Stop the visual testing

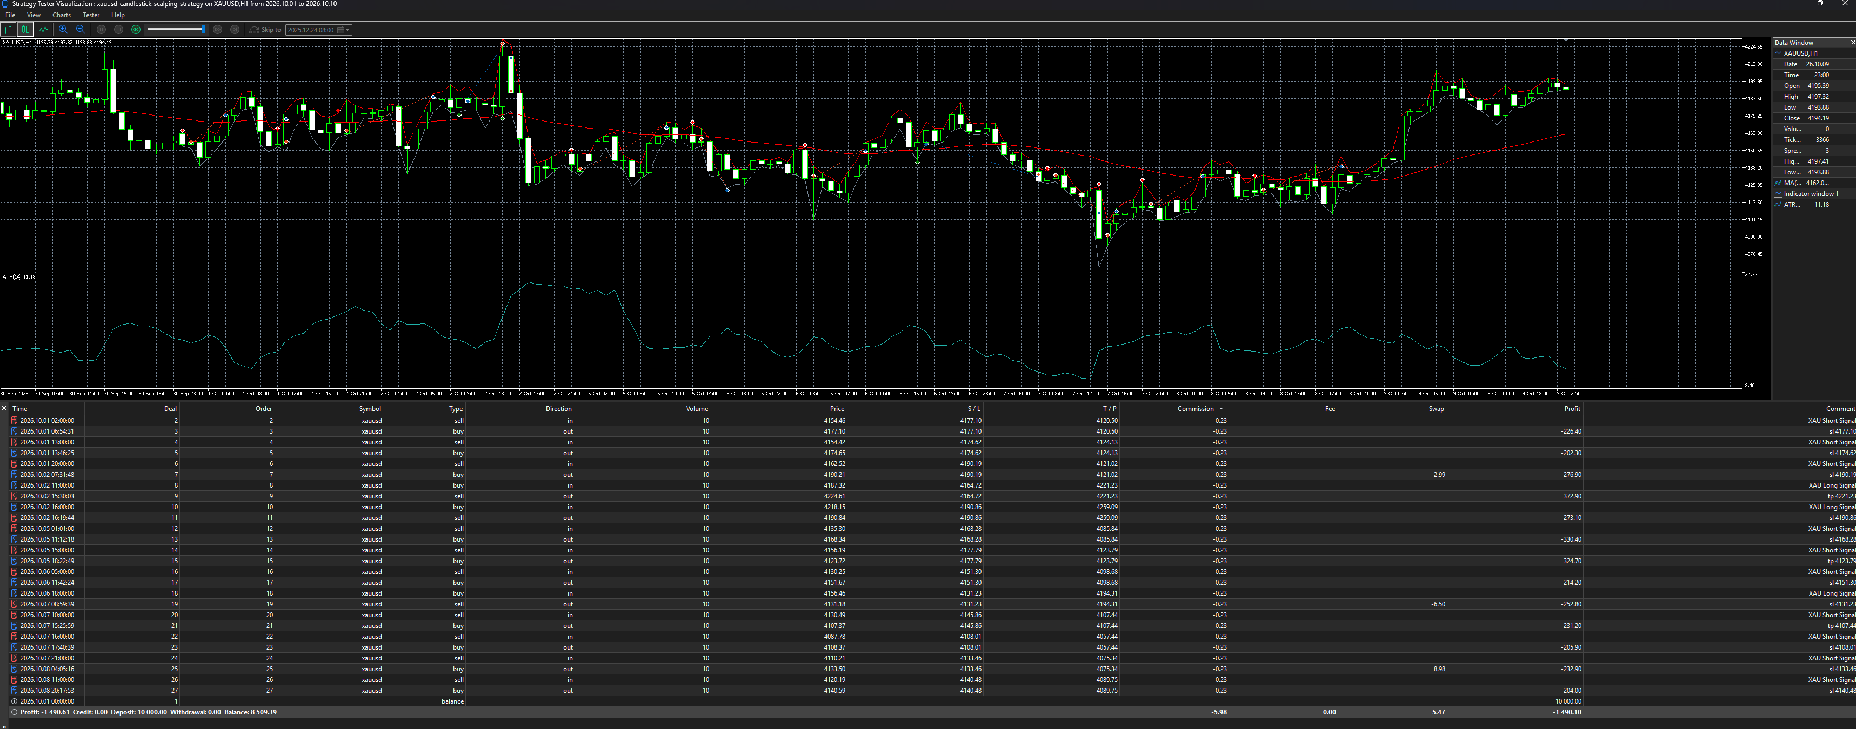[119, 30]
